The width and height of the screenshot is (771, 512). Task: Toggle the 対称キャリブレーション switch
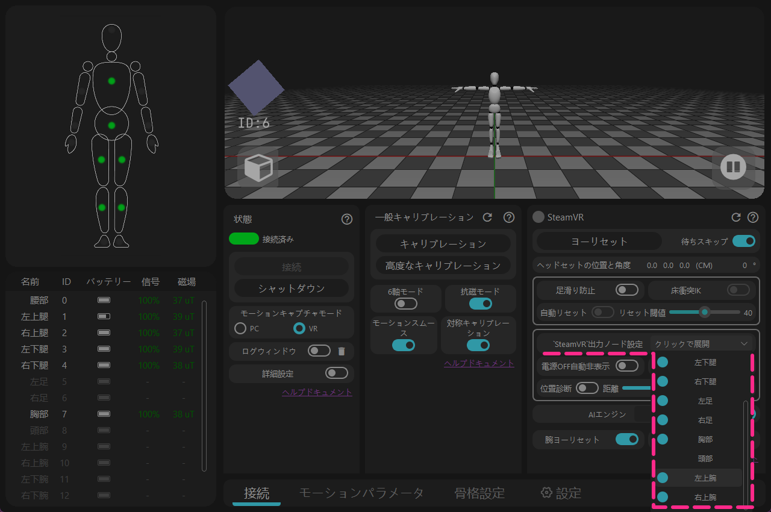(x=478, y=345)
